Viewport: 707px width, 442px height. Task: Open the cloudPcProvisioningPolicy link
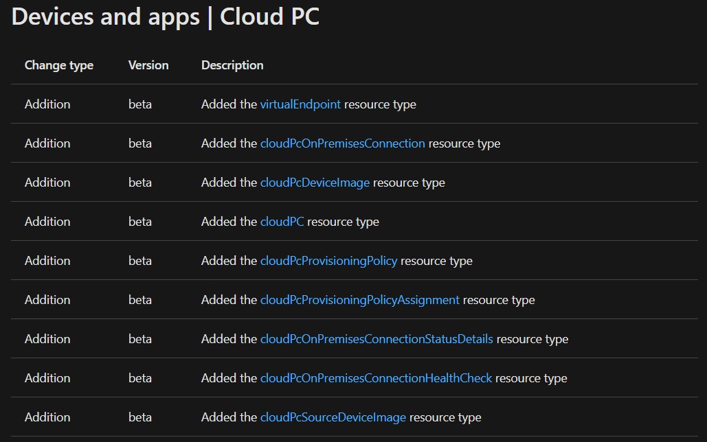pos(328,260)
